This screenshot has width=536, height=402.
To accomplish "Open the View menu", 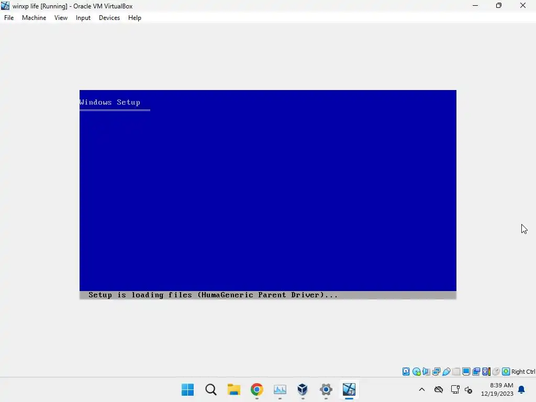I will pos(61,18).
